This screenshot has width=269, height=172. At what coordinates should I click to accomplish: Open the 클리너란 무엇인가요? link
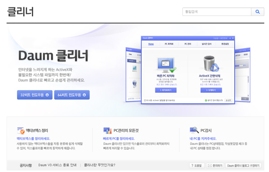[100, 165]
